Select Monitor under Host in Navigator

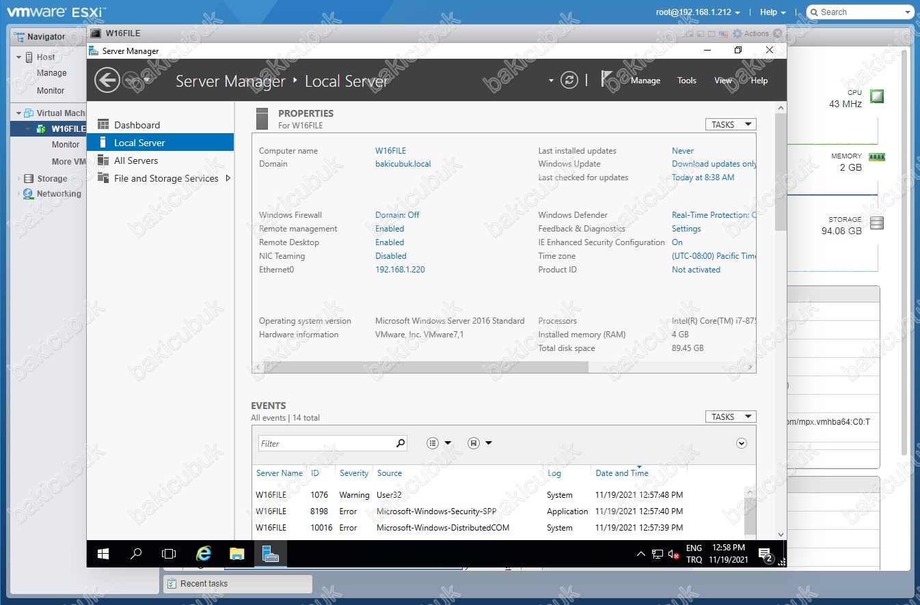pos(51,90)
